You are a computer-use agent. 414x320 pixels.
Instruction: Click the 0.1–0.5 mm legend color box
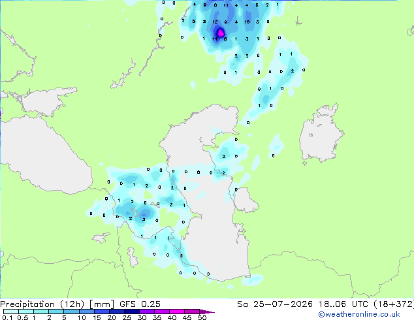click(x=11, y=312)
